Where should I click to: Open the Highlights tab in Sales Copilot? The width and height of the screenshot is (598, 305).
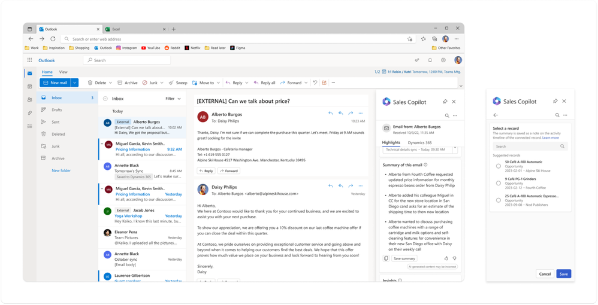click(x=391, y=143)
